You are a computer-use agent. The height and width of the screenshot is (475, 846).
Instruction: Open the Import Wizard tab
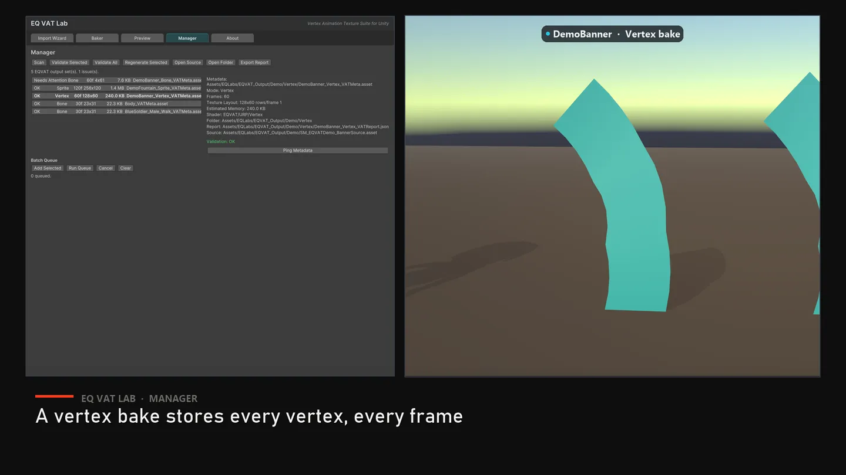[x=52, y=38]
